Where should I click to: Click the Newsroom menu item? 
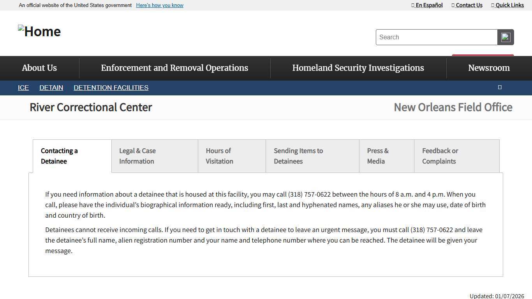pyautogui.click(x=489, y=68)
